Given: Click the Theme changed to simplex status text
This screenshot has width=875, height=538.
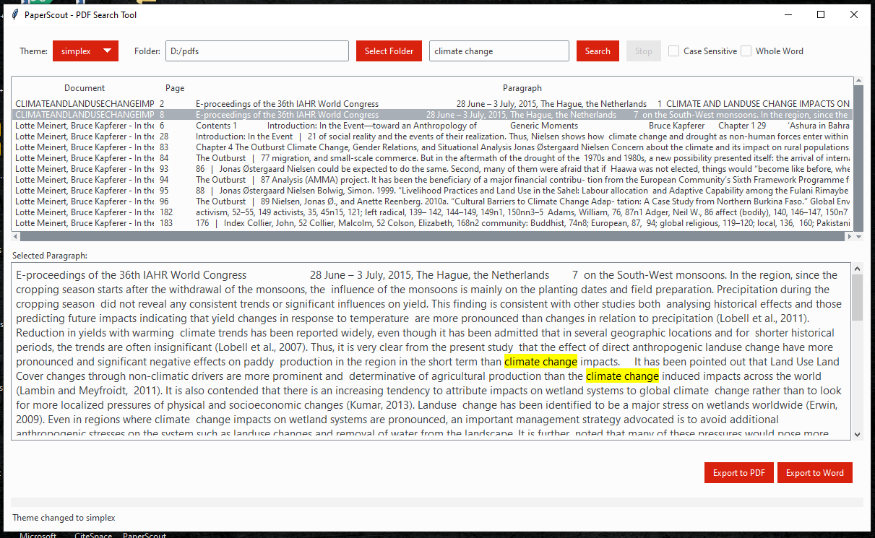Looking at the screenshot, I should (x=64, y=518).
